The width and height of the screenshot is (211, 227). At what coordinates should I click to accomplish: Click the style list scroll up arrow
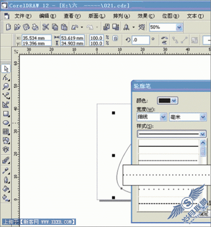(203, 143)
